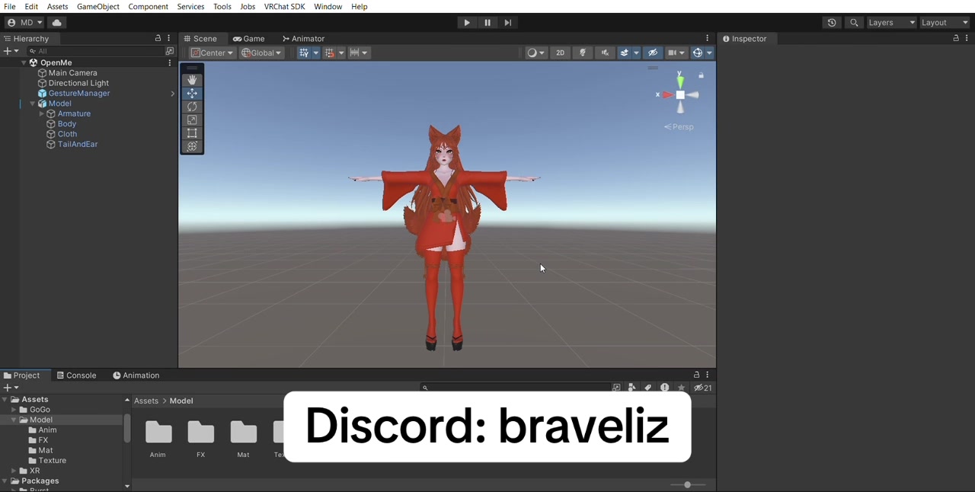975x492 pixels.
Task: Toggle Scene lighting
Action: click(583, 53)
